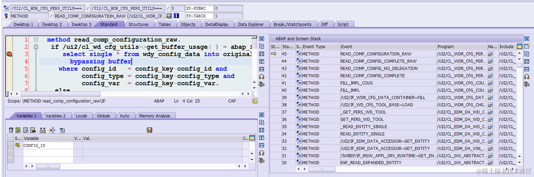Click the source editor horizontal scrollbar thumb
Image resolution: width=534 pixels, height=177 pixels.
pos(60,94)
